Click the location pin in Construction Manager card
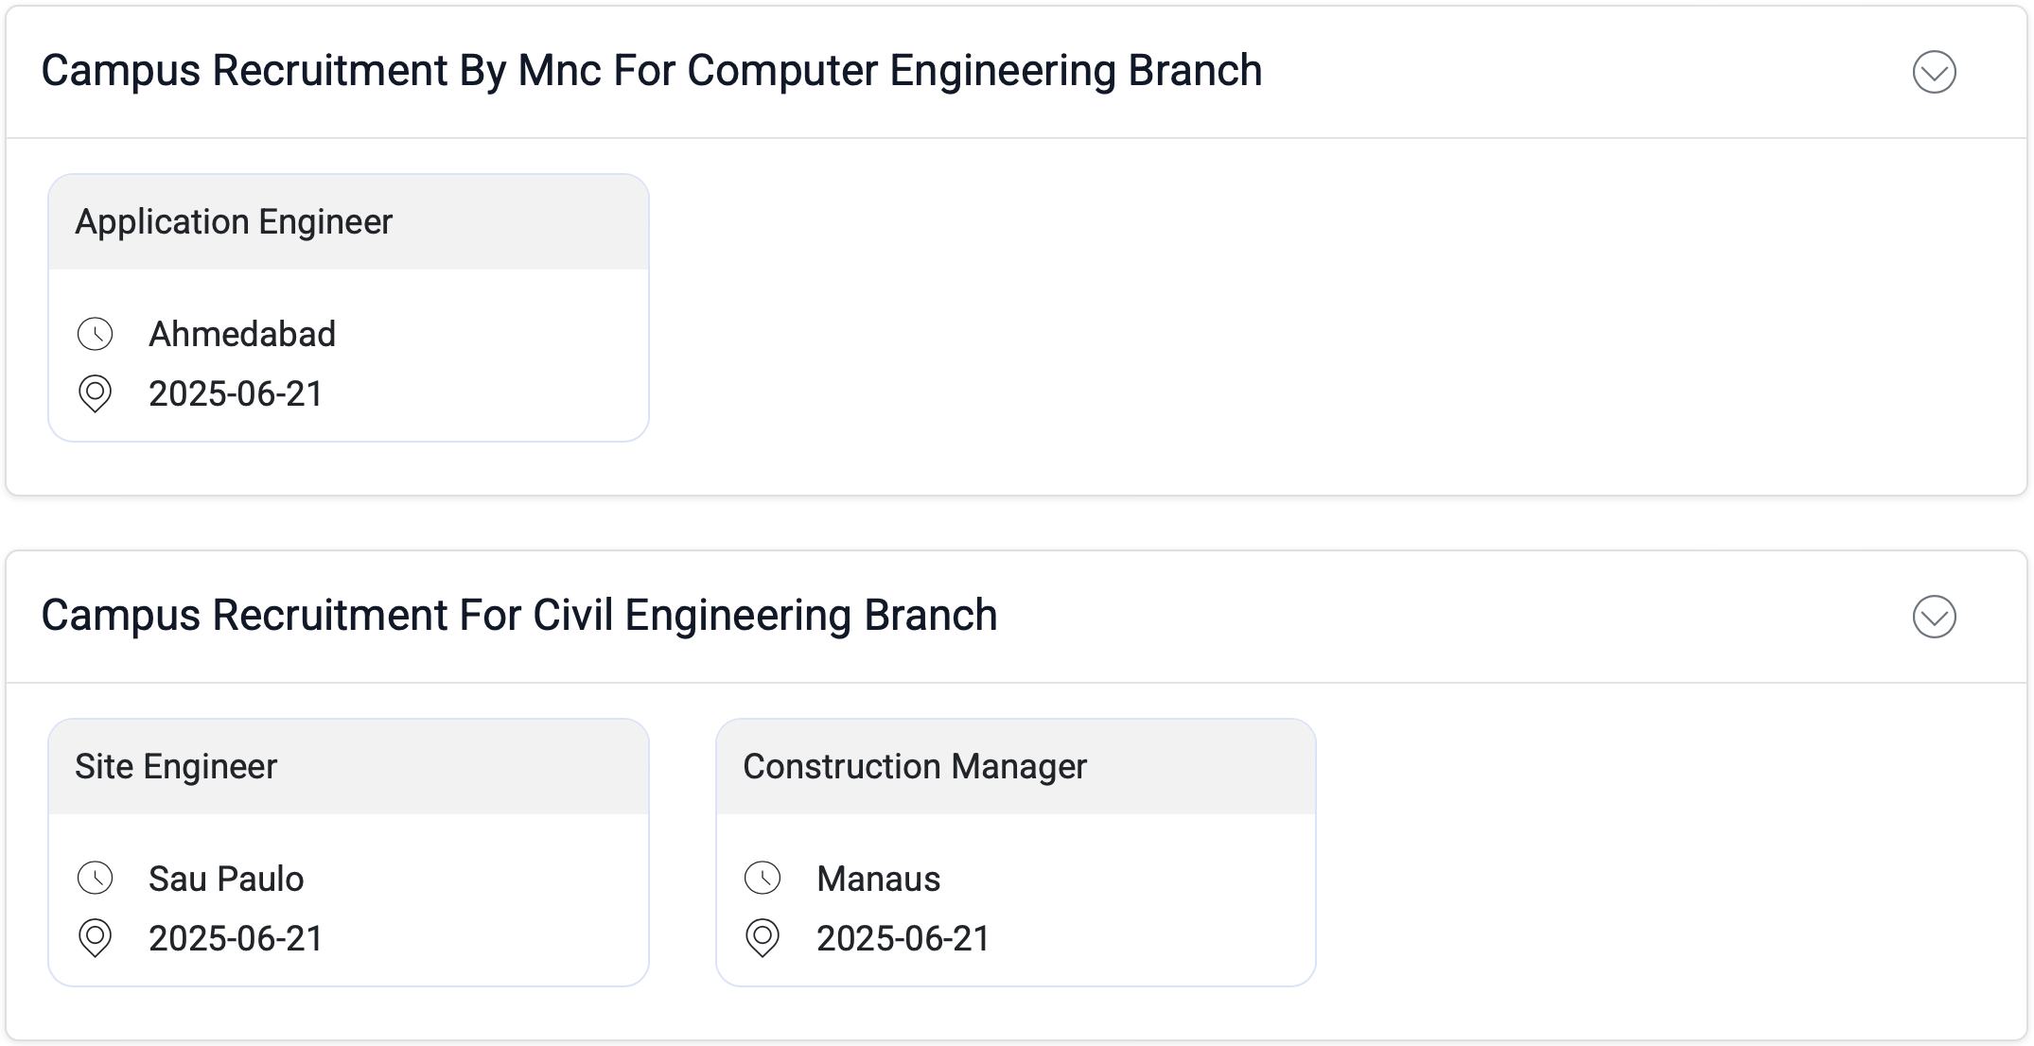The width and height of the screenshot is (2034, 1046). (x=763, y=938)
